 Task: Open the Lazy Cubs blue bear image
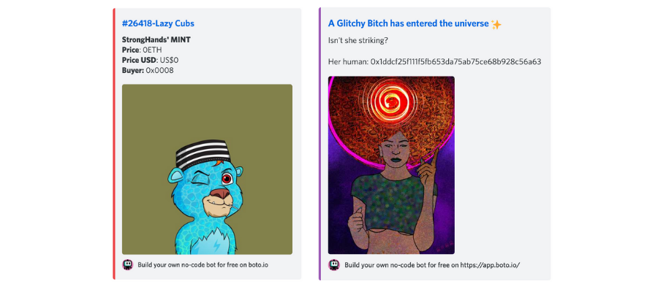tap(207, 169)
